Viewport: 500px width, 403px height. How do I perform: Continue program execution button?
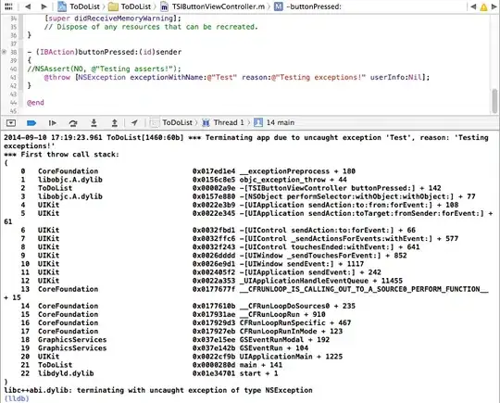(x=52, y=123)
